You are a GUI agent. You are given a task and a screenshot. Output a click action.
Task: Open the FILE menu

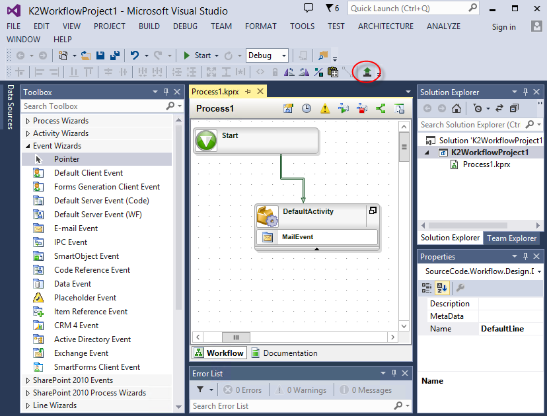[14, 26]
